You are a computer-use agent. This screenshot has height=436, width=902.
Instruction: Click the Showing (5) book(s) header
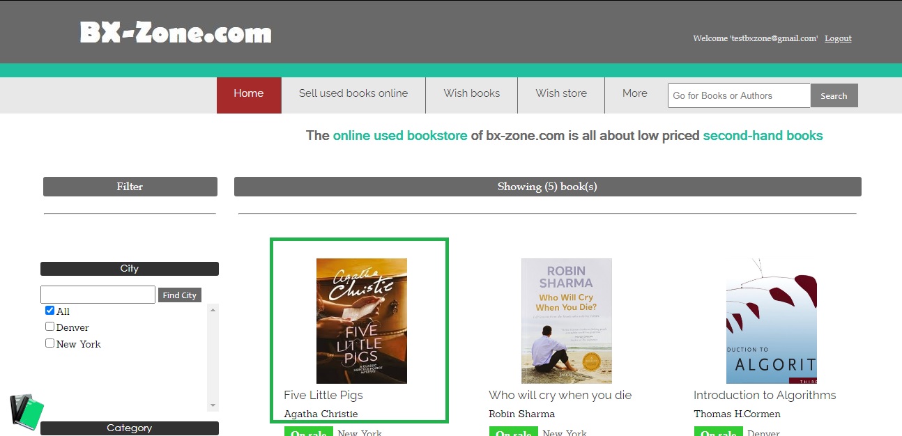point(548,187)
